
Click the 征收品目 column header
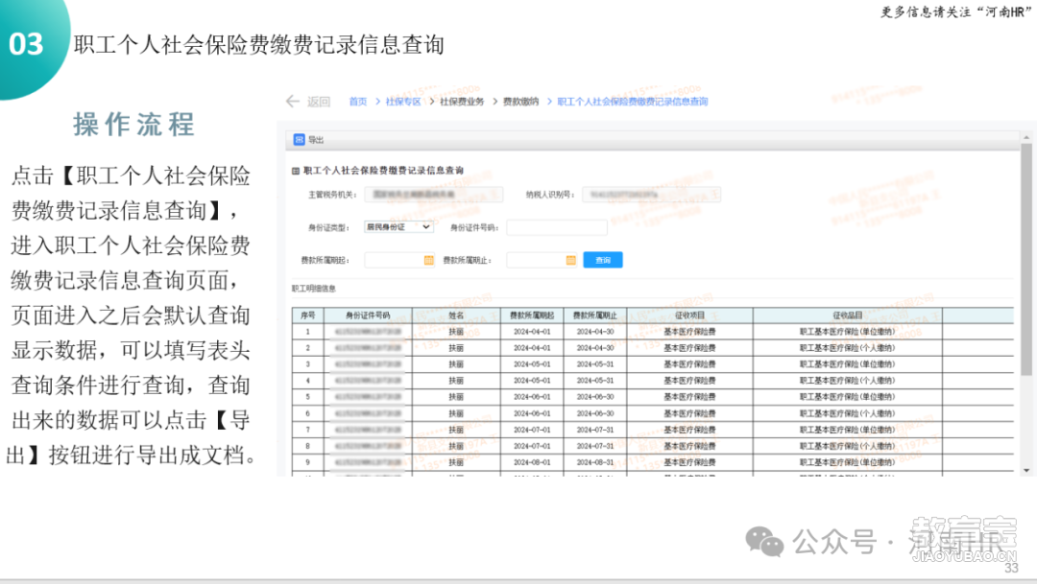click(x=847, y=315)
